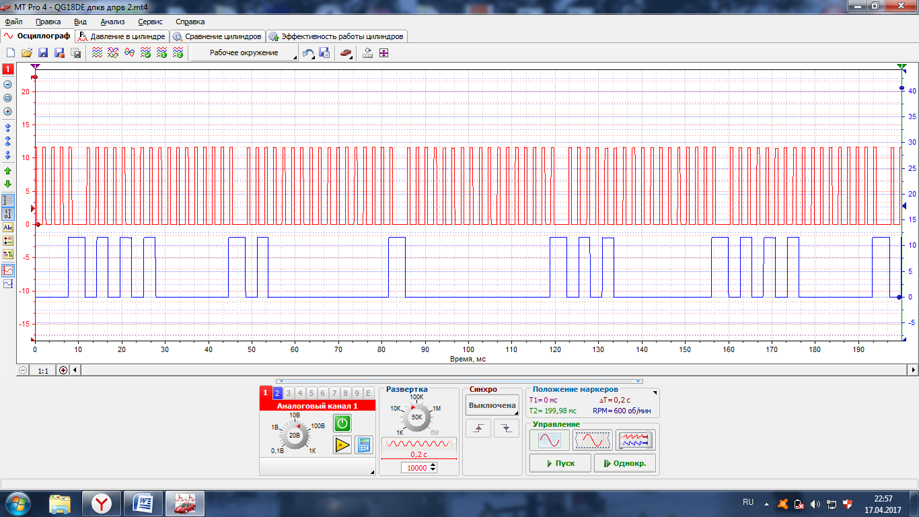Save with the blue floppy disk icon
The width and height of the screenshot is (919, 517).
[43, 53]
